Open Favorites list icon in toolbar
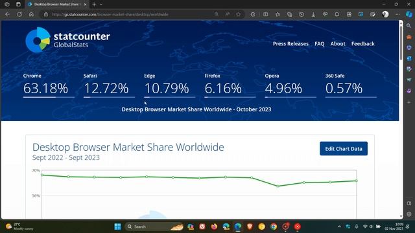Viewport: 415px width, 233px height. pos(278,14)
